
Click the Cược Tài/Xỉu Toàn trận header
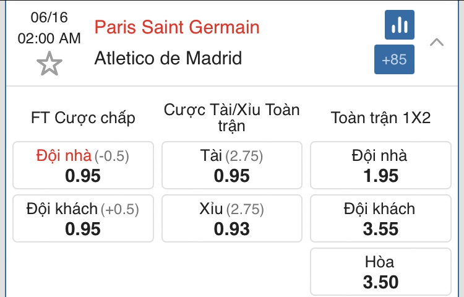click(x=232, y=118)
